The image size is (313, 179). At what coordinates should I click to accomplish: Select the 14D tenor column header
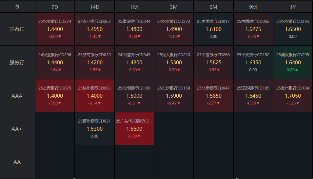pyautogui.click(x=94, y=7)
